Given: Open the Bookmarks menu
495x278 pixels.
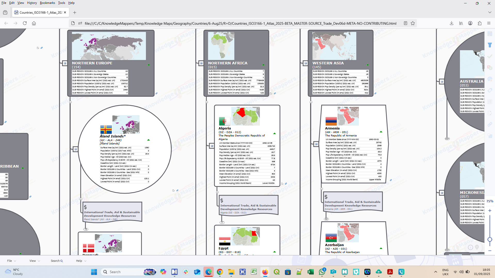Looking at the screenshot, I should 47,3.
